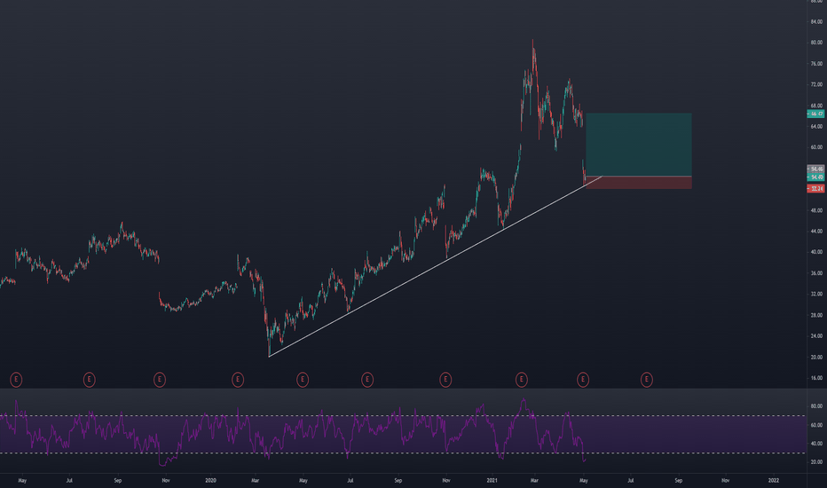Click the 64.00 price scale label
Image resolution: width=827 pixels, height=488 pixels.
coord(816,127)
